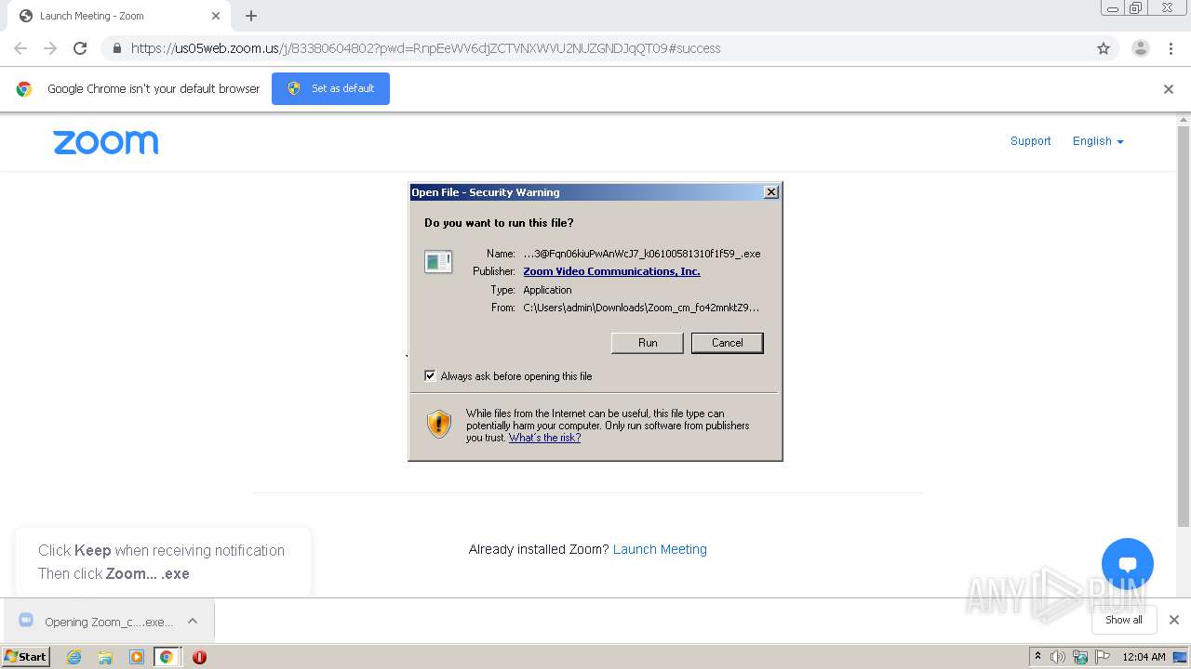Cancel the Open File security warning

(x=727, y=343)
